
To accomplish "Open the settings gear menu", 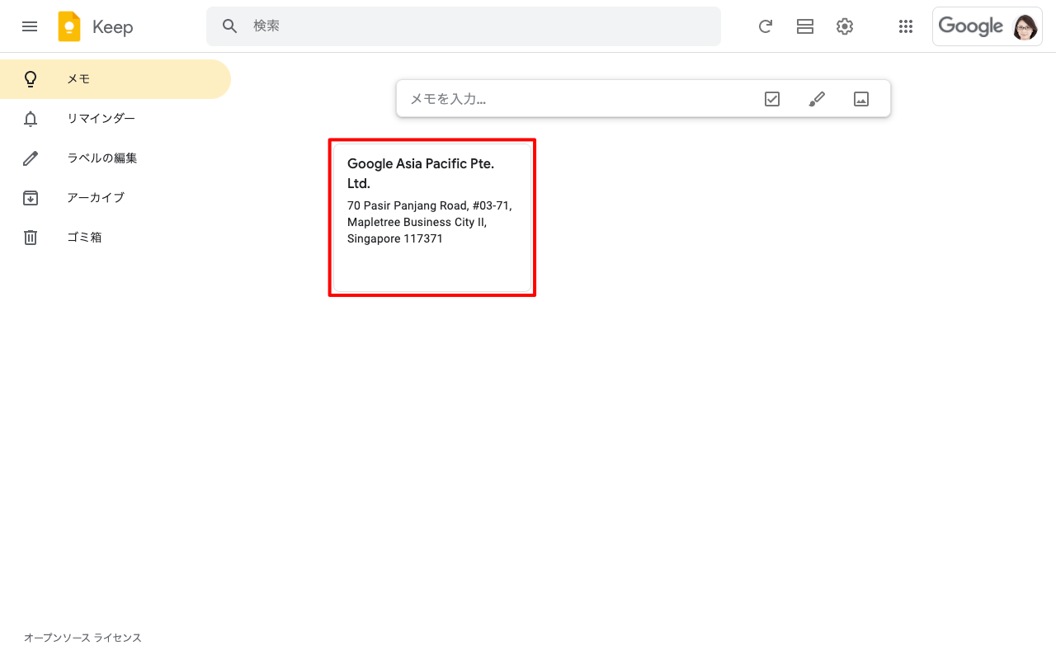I will pos(845,26).
